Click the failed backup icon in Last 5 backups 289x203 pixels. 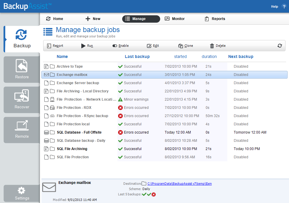point(154,194)
